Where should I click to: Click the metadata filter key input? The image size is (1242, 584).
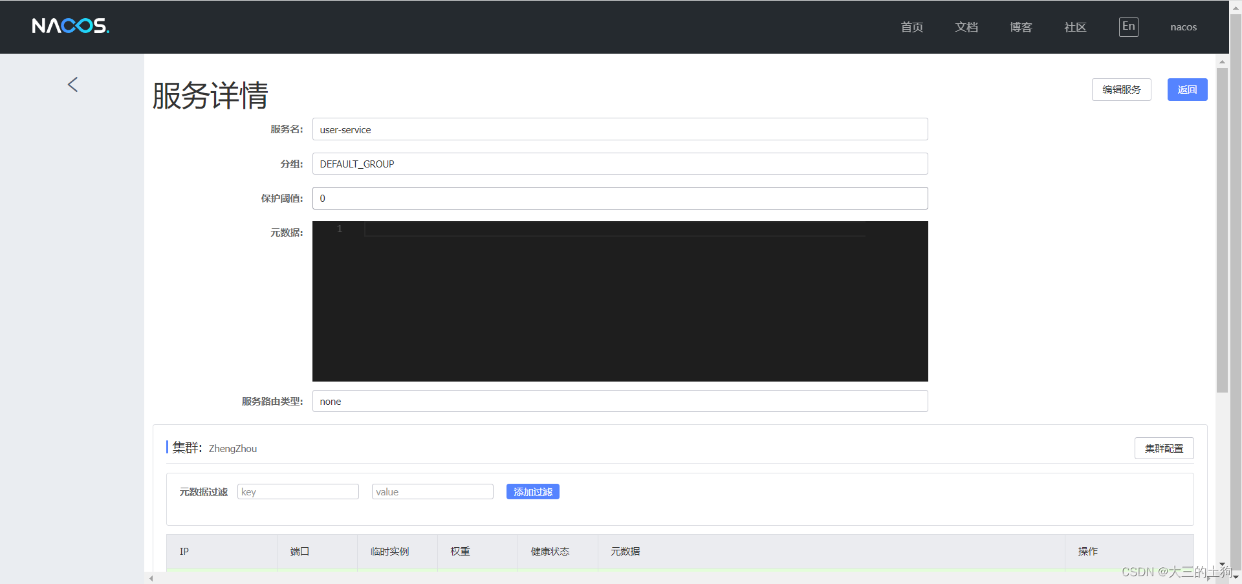pos(298,492)
